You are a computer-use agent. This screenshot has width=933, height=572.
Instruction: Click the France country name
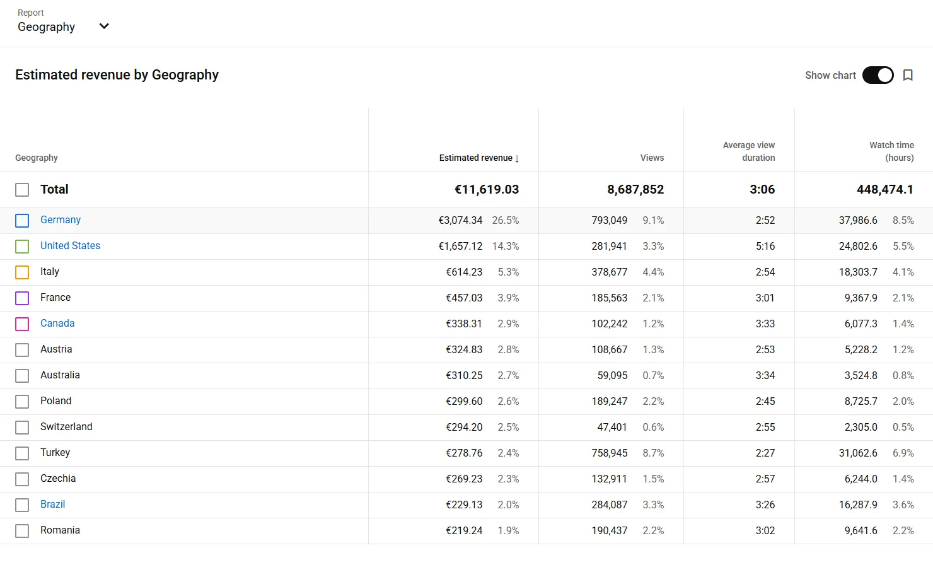point(55,298)
